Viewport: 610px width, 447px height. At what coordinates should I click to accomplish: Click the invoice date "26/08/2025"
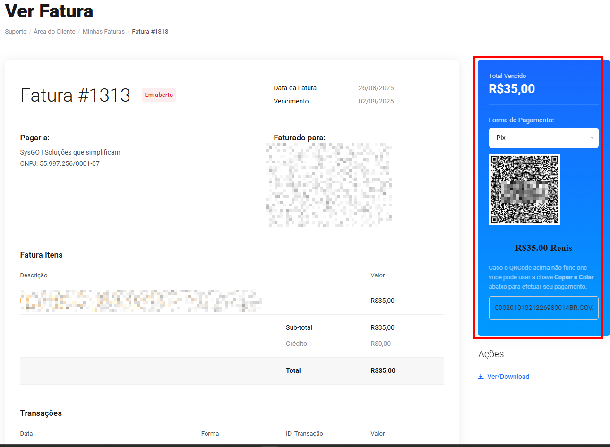point(376,88)
